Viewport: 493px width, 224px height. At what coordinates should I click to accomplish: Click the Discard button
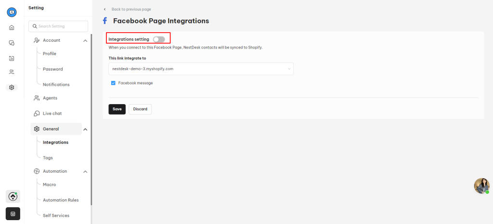point(140,109)
